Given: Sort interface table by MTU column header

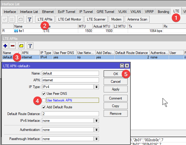Looking at the screenshot, I should [x=85, y=26].
